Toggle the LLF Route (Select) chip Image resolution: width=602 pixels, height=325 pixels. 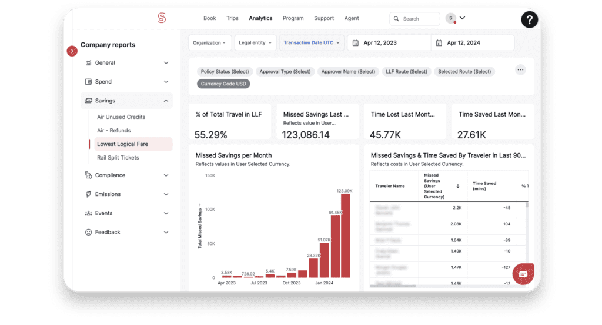(406, 71)
